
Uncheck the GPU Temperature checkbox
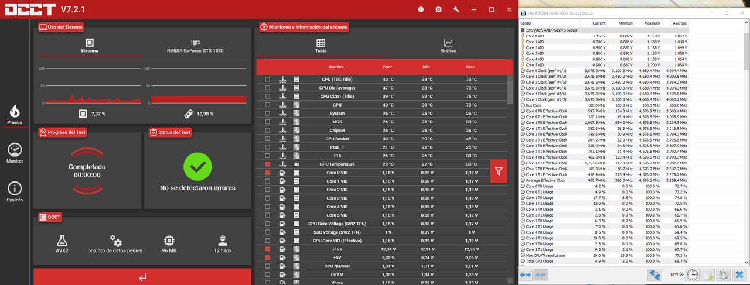tap(268, 164)
